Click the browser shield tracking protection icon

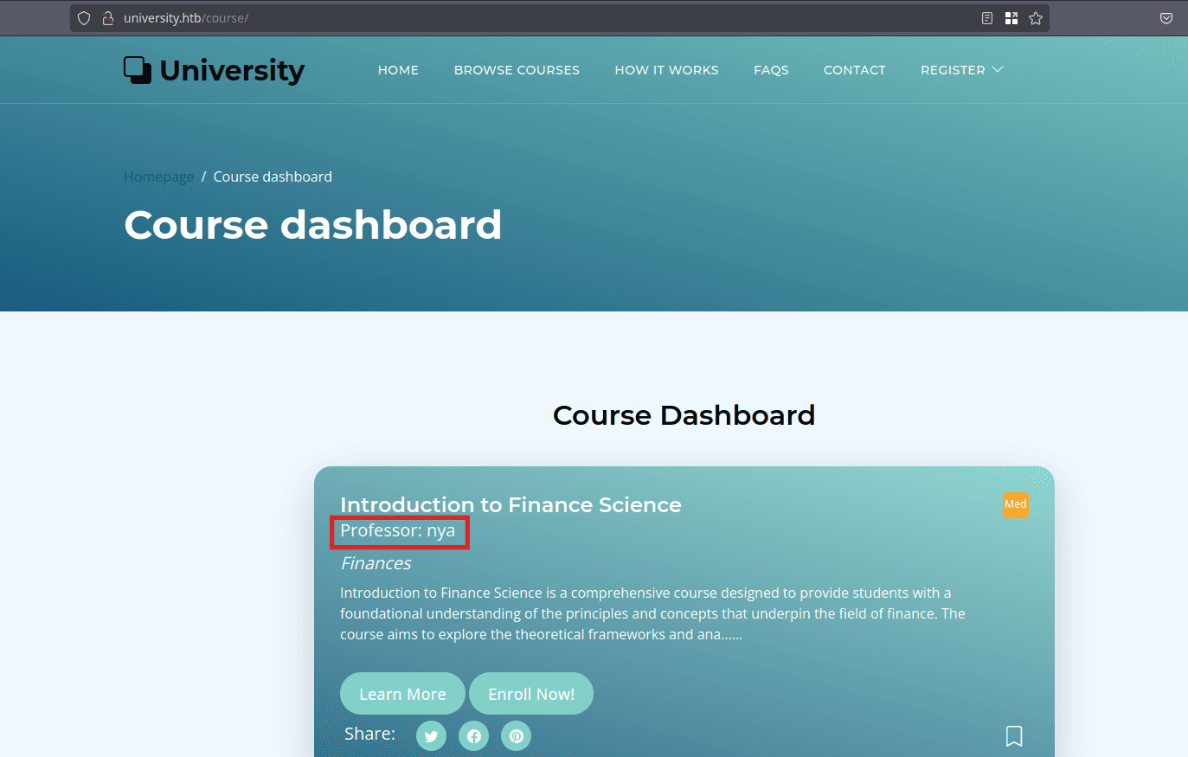pyautogui.click(x=84, y=18)
